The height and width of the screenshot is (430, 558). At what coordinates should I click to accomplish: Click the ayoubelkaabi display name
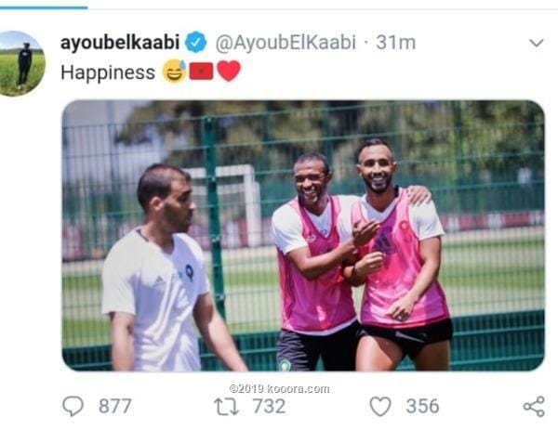[x=120, y=43]
